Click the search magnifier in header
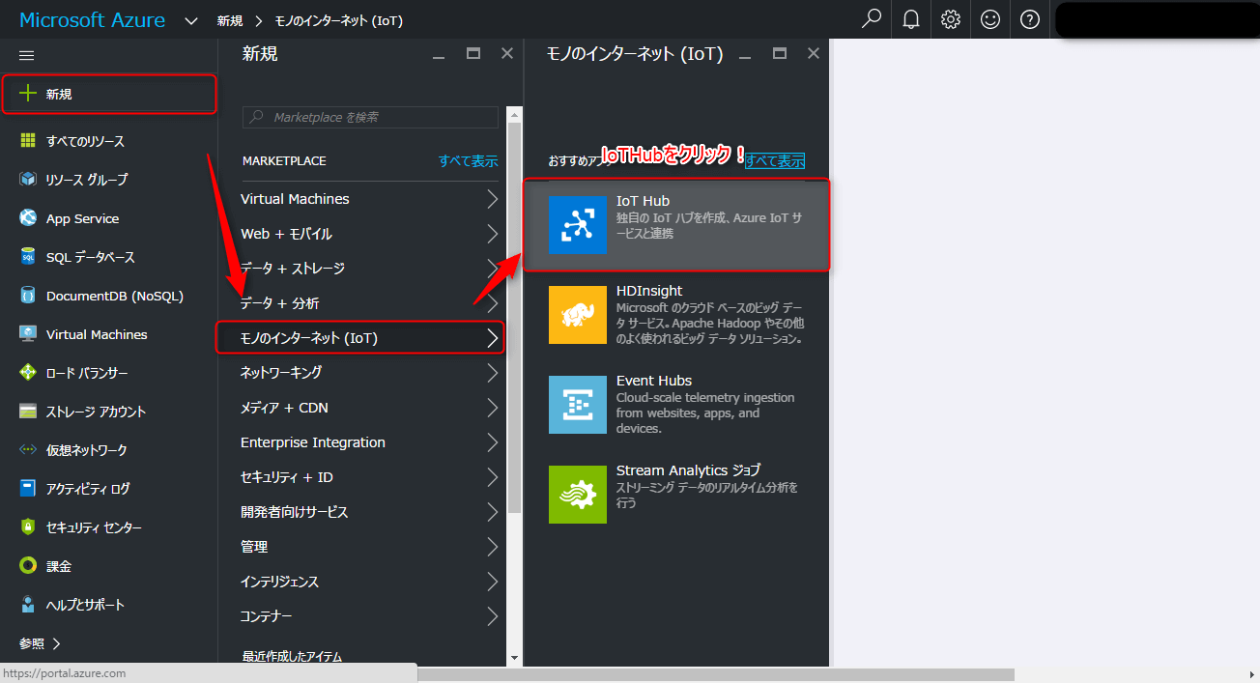1260x683 pixels. pyautogui.click(x=871, y=19)
